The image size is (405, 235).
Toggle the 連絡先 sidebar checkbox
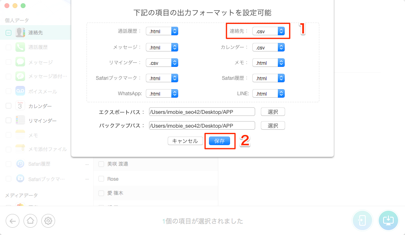coord(9,33)
